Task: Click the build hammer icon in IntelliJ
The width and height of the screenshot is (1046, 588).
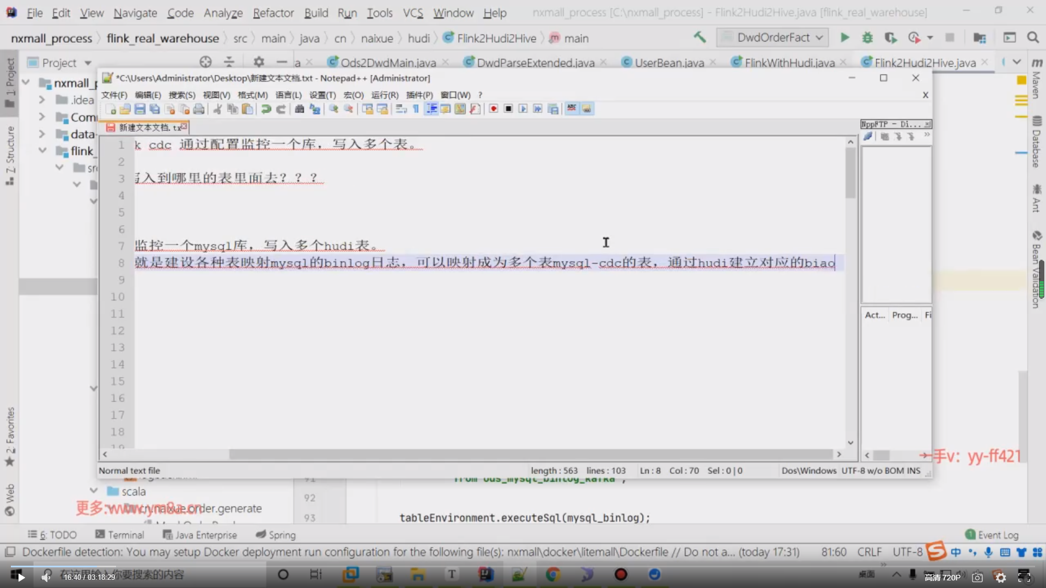Action: click(x=700, y=38)
